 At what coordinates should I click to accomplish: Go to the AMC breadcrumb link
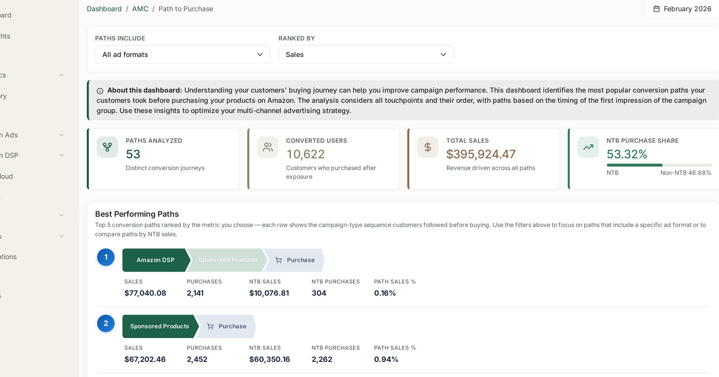tap(140, 9)
